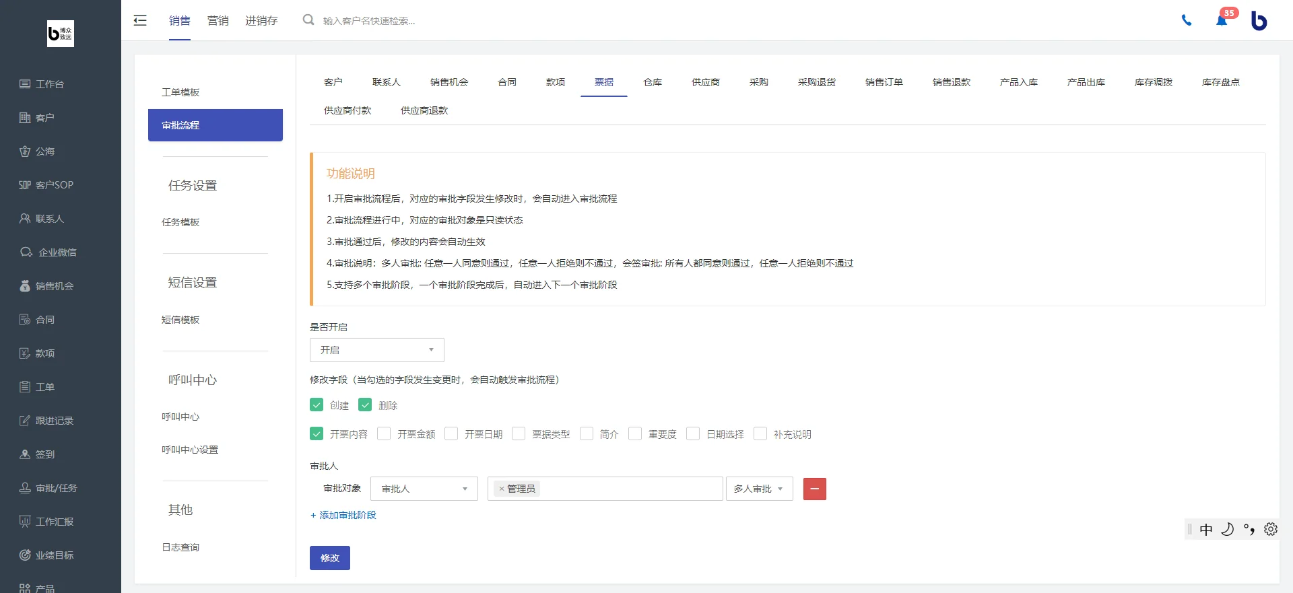Click the user avatar logo at top right

(1259, 20)
